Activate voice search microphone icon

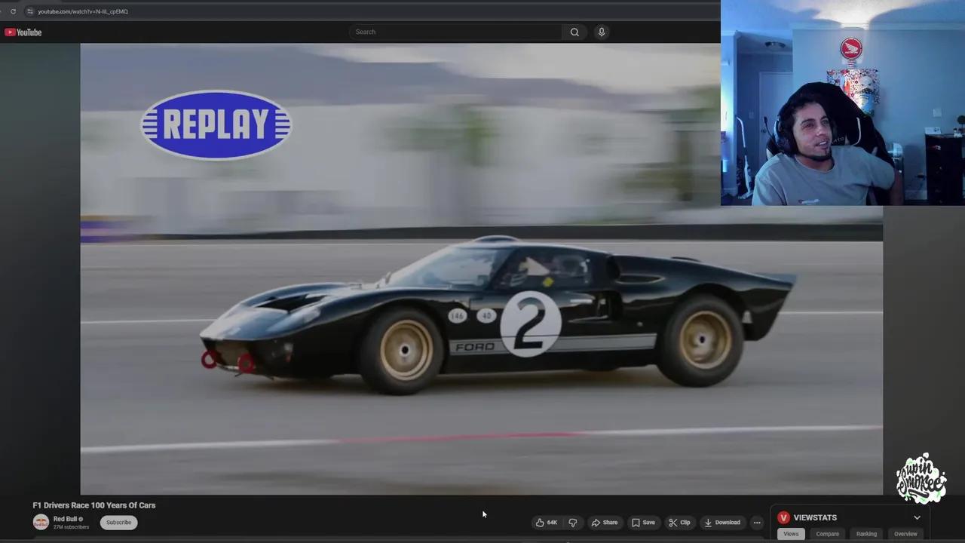(x=602, y=32)
